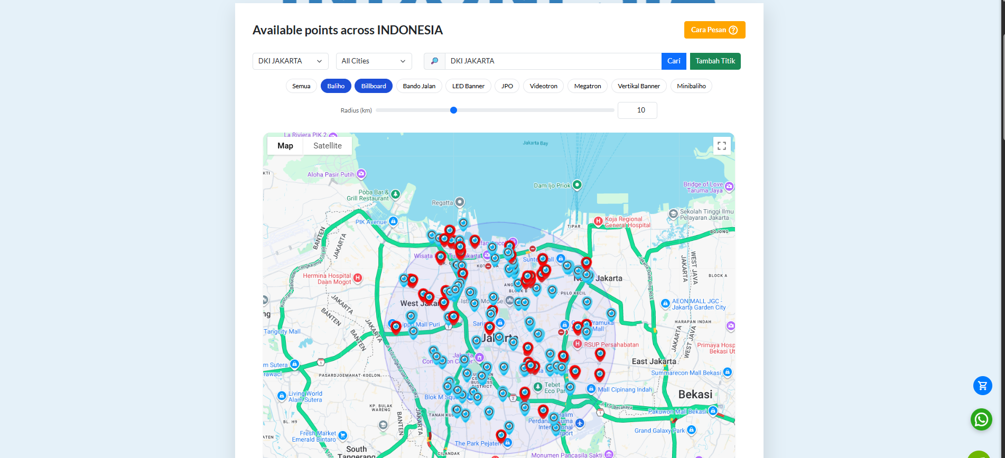Toggle fullscreen map view
The width and height of the screenshot is (1005, 458).
[722, 146]
